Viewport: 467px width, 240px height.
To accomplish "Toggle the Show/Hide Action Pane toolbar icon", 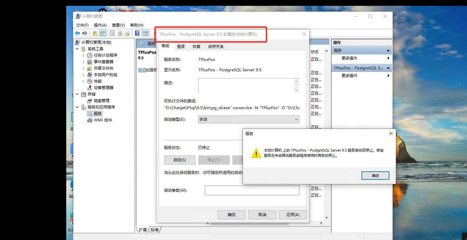I will (x=145, y=33).
